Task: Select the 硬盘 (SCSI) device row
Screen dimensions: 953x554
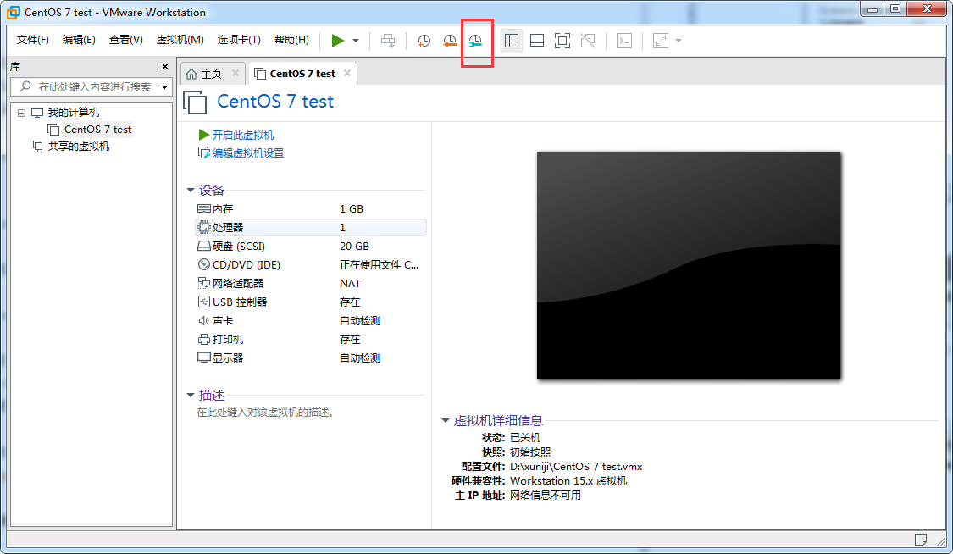Action: tap(310, 246)
